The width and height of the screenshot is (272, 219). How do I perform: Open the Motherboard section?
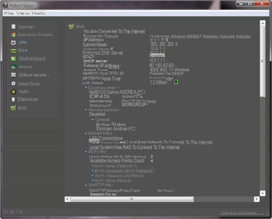pos(32,59)
